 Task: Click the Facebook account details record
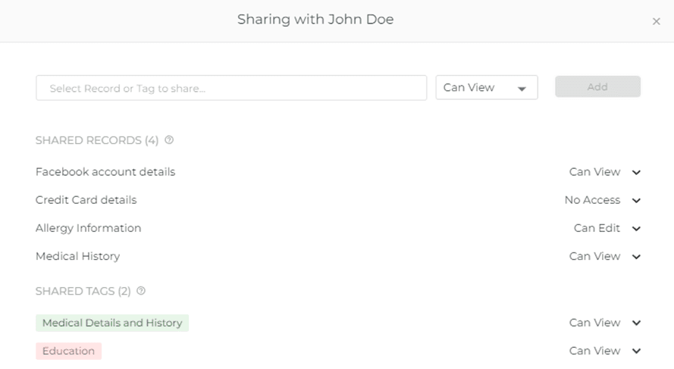(105, 172)
